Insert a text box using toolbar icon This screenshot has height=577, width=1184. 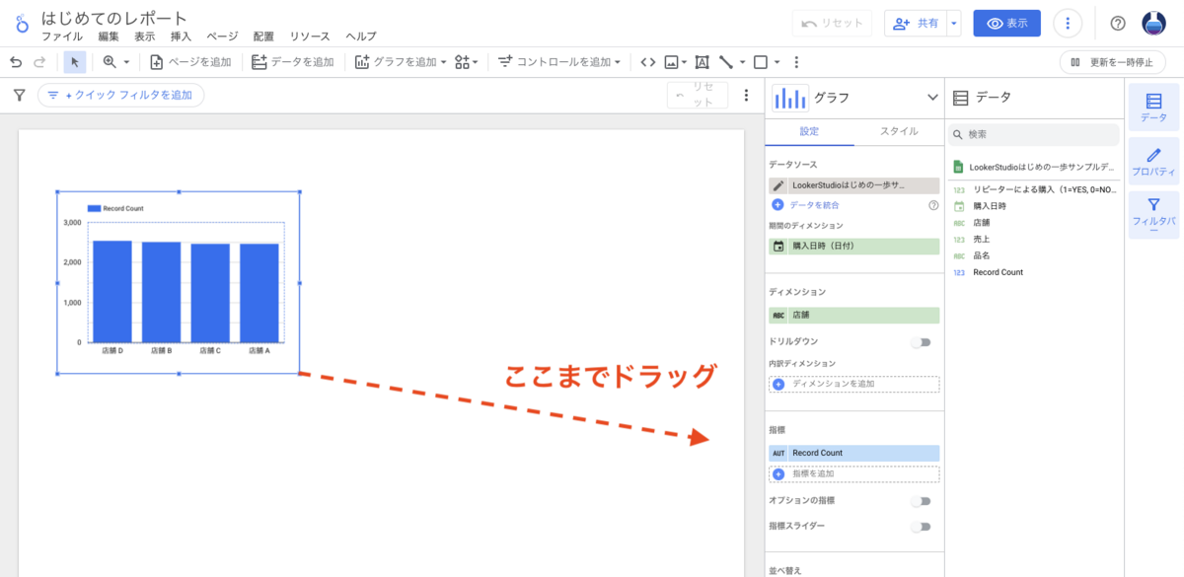point(703,62)
